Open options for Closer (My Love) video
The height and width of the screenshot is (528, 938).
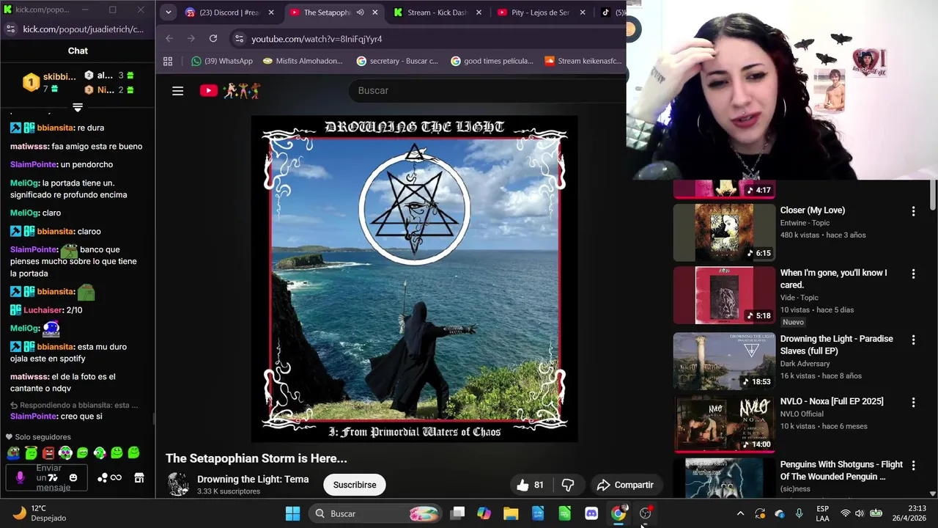913,211
